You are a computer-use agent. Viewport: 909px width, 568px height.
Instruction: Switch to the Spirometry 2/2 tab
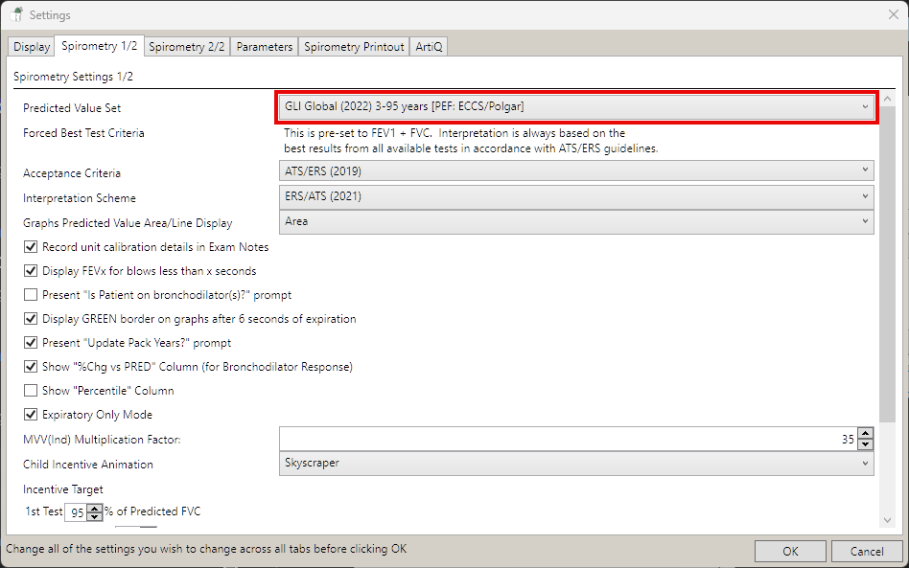(x=187, y=47)
